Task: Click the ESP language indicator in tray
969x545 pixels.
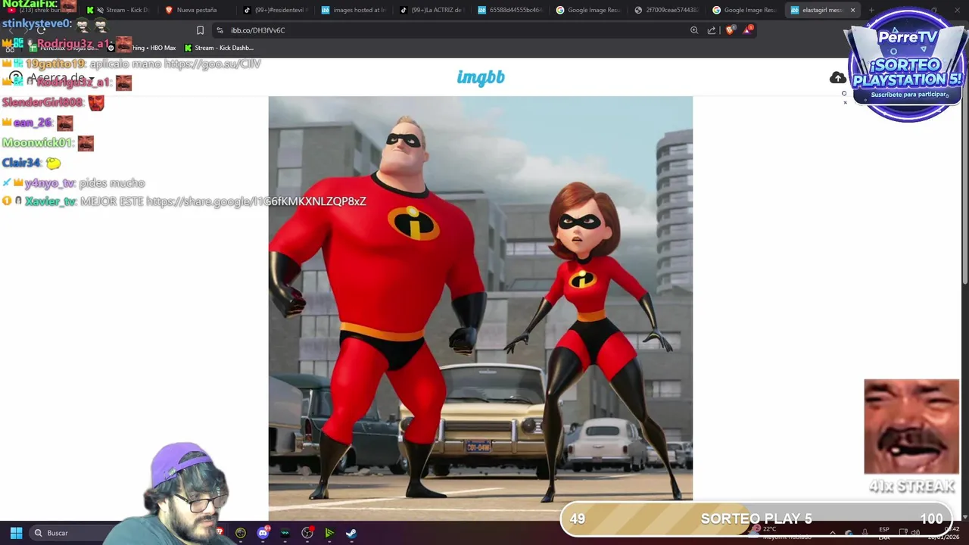Action: pyautogui.click(x=884, y=533)
